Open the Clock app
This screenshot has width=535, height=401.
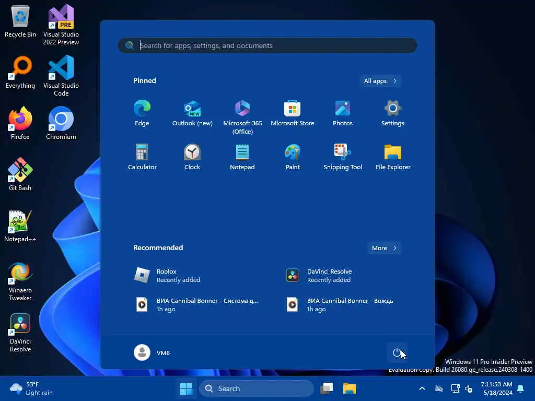[x=192, y=157]
